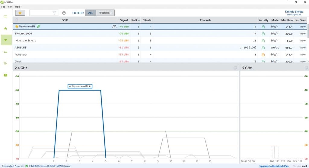Toggle the HIDDEN filter
This screenshot has width=309, height=168.
(x=105, y=13)
